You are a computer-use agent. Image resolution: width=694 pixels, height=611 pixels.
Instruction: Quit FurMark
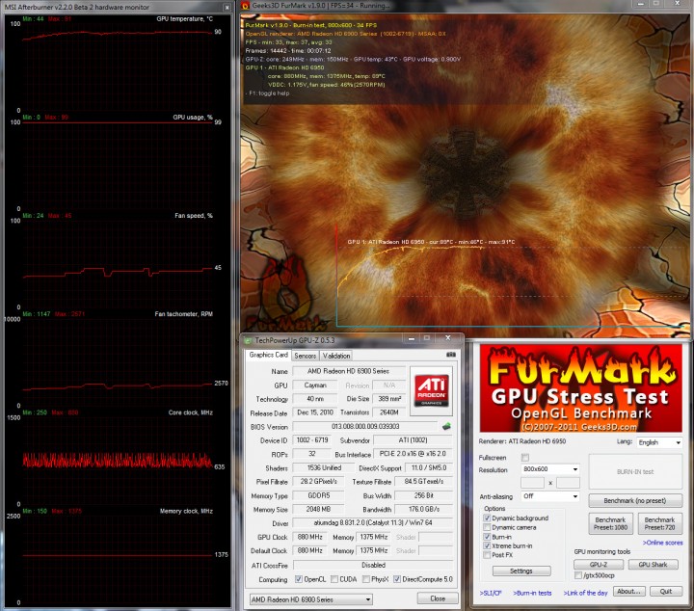point(666,591)
